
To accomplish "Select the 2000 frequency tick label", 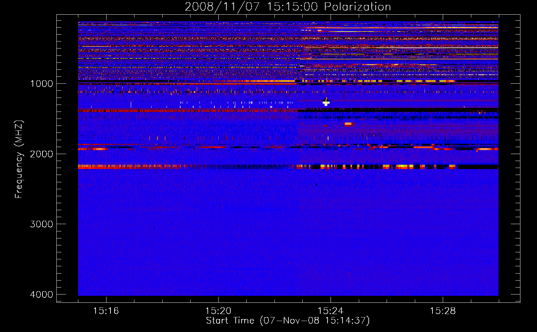I will click(x=41, y=154).
